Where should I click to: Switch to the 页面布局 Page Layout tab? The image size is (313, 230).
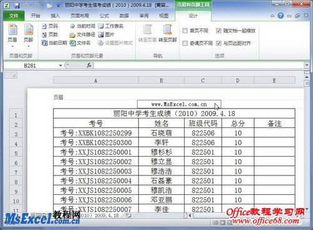tap(80, 16)
